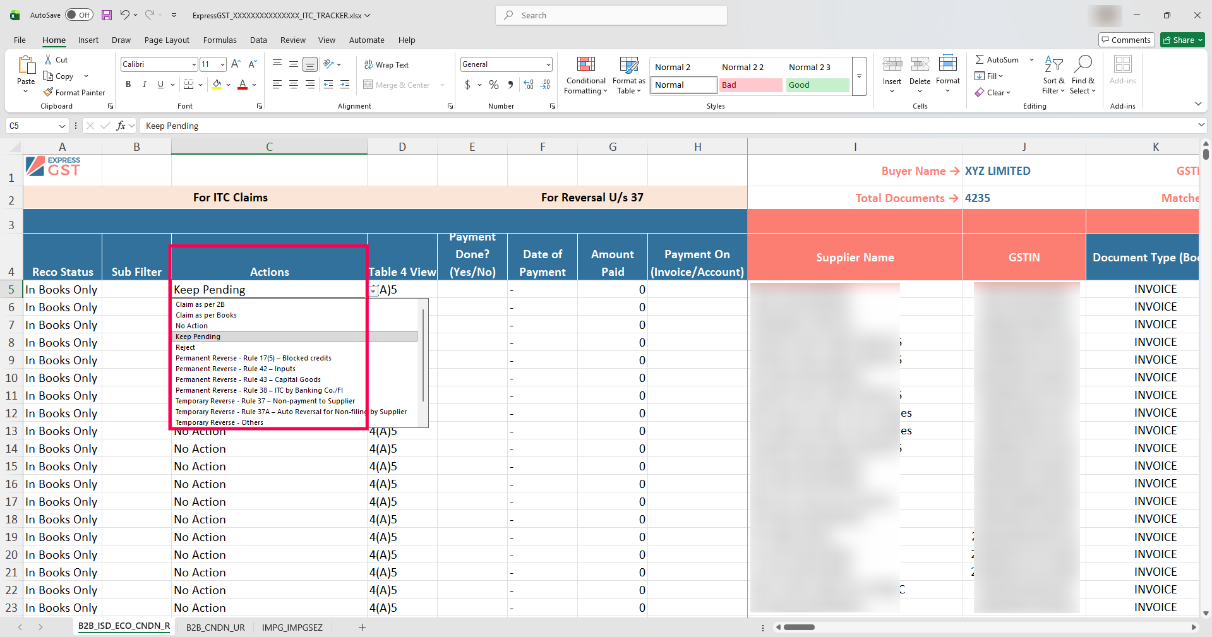
Task: Expand the font name Calibri dropdown
Action: point(194,64)
